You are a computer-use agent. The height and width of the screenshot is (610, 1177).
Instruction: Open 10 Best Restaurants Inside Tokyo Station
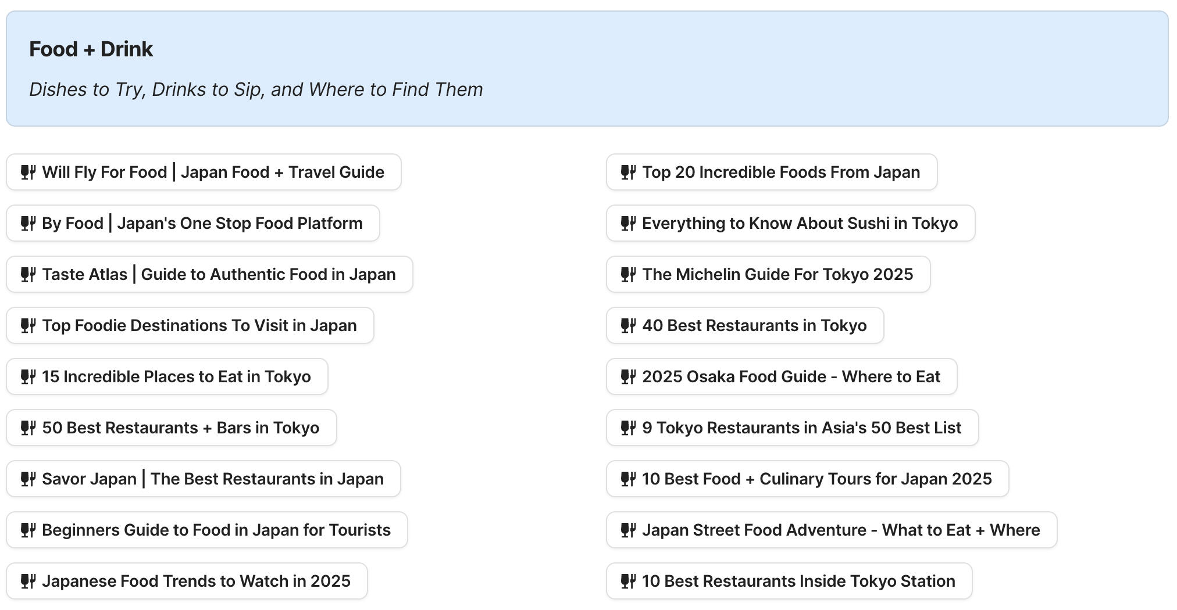click(791, 581)
